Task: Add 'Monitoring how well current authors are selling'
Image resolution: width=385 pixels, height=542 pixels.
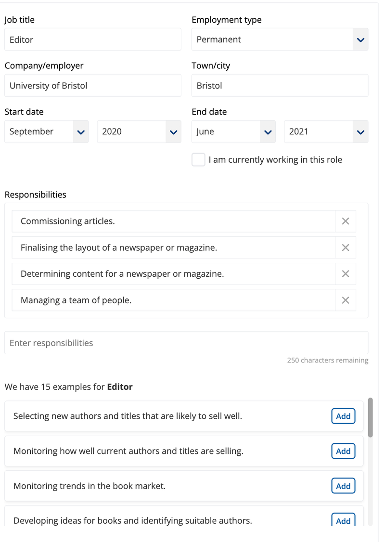Action: [x=343, y=451]
